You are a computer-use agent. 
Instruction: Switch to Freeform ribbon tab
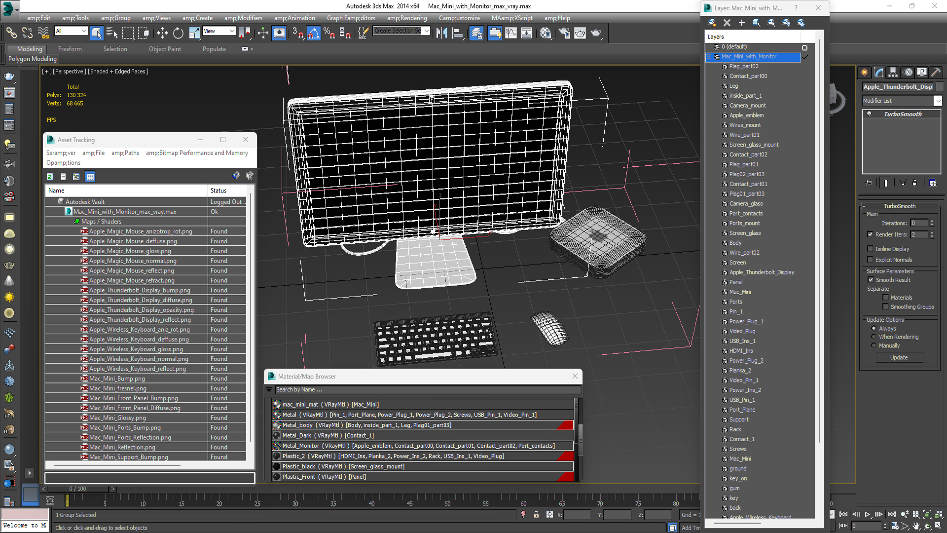coord(70,49)
